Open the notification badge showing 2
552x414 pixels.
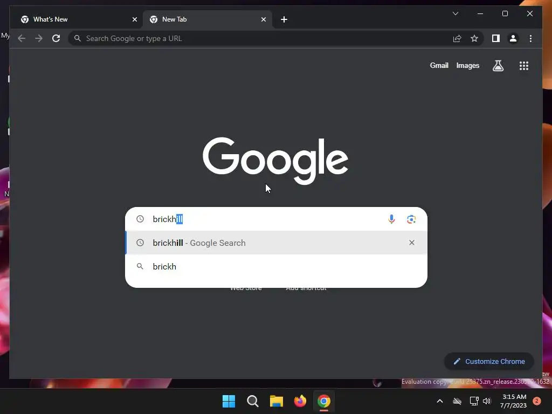click(537, 401)
